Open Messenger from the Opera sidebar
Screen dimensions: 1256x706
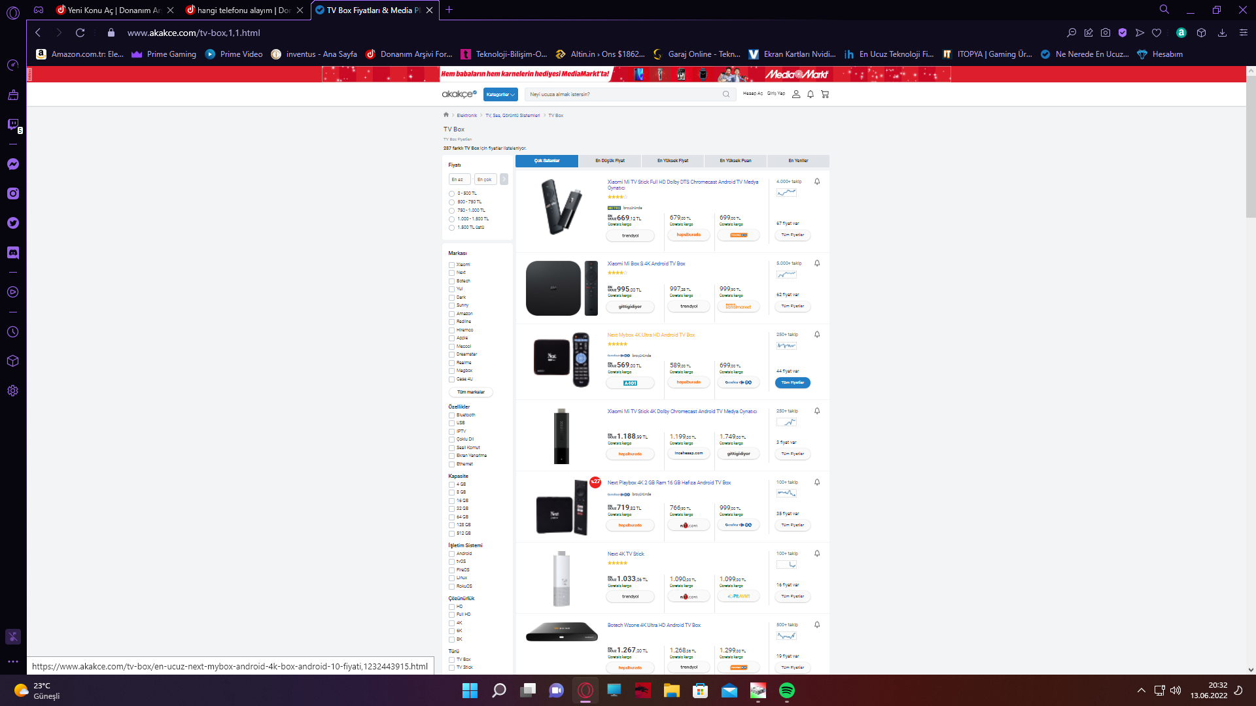[13, 164]
